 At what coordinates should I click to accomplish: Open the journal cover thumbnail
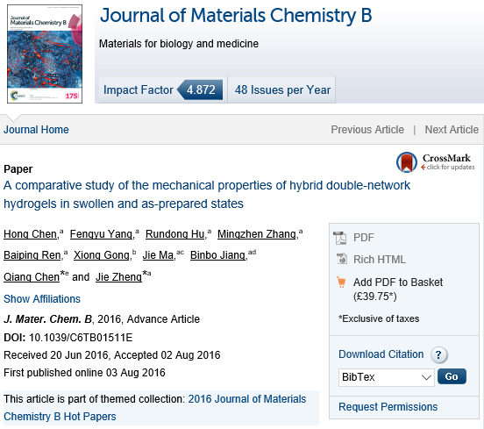pos(45,54)
